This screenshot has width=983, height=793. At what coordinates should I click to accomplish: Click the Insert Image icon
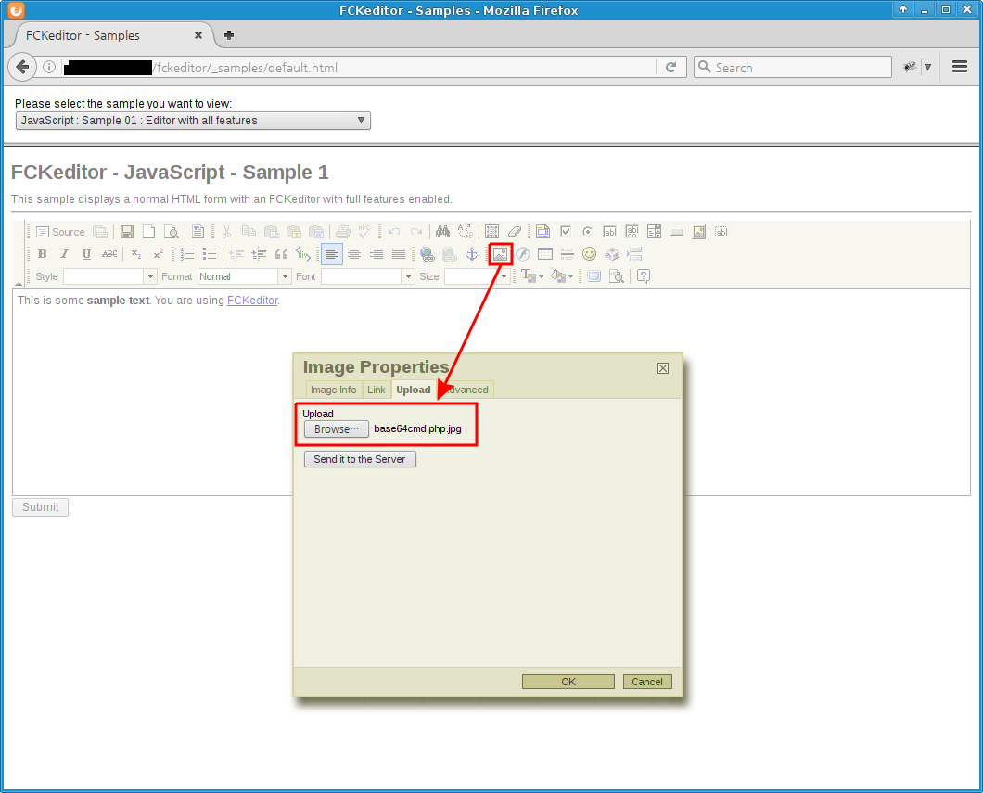[500, 254]
